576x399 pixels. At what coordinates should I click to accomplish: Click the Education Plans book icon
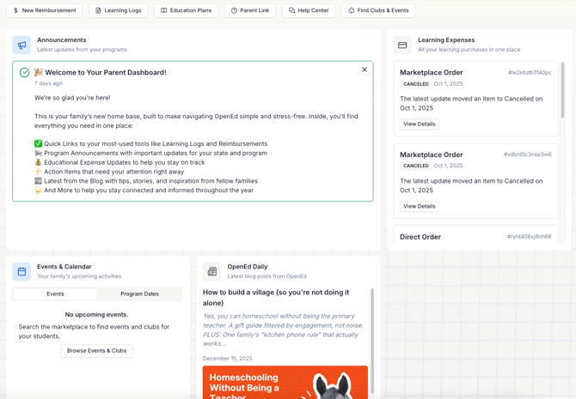163,10
